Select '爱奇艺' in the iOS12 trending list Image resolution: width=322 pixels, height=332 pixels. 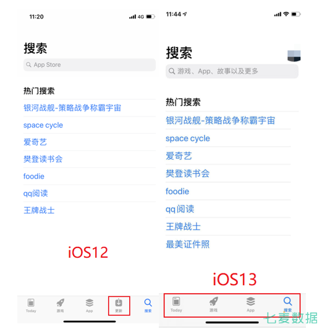tap(35, 142)
